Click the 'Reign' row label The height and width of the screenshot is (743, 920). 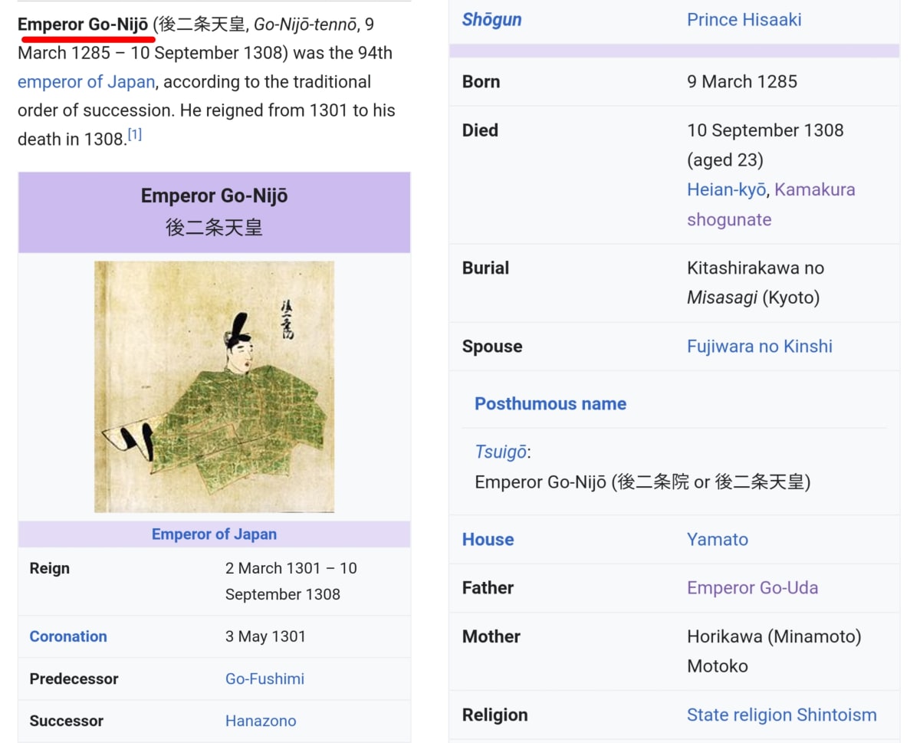pyautogui.click(x=49, y=568)
